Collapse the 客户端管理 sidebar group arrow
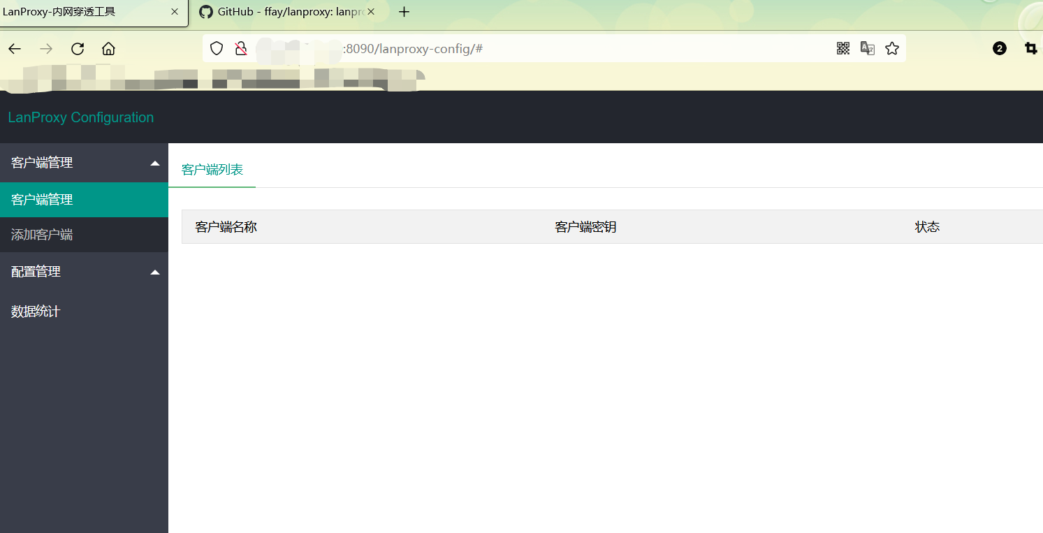This screenshot has width=1043, height=533. pos(155,163)
